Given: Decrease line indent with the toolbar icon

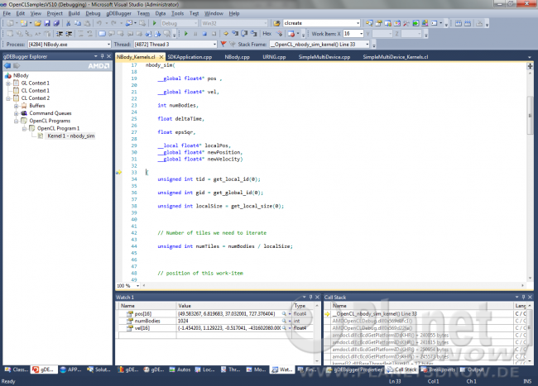Looking at the screenshot, I should [60, 34].
